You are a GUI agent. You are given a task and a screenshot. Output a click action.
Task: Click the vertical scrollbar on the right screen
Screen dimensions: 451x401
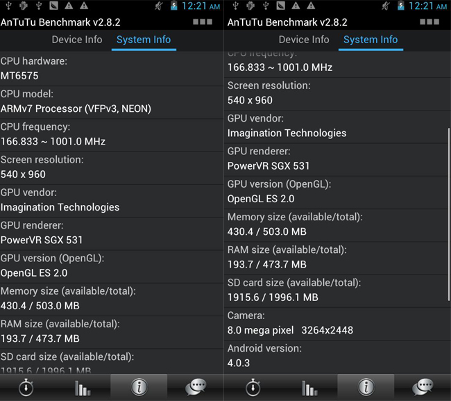[449, 215]
